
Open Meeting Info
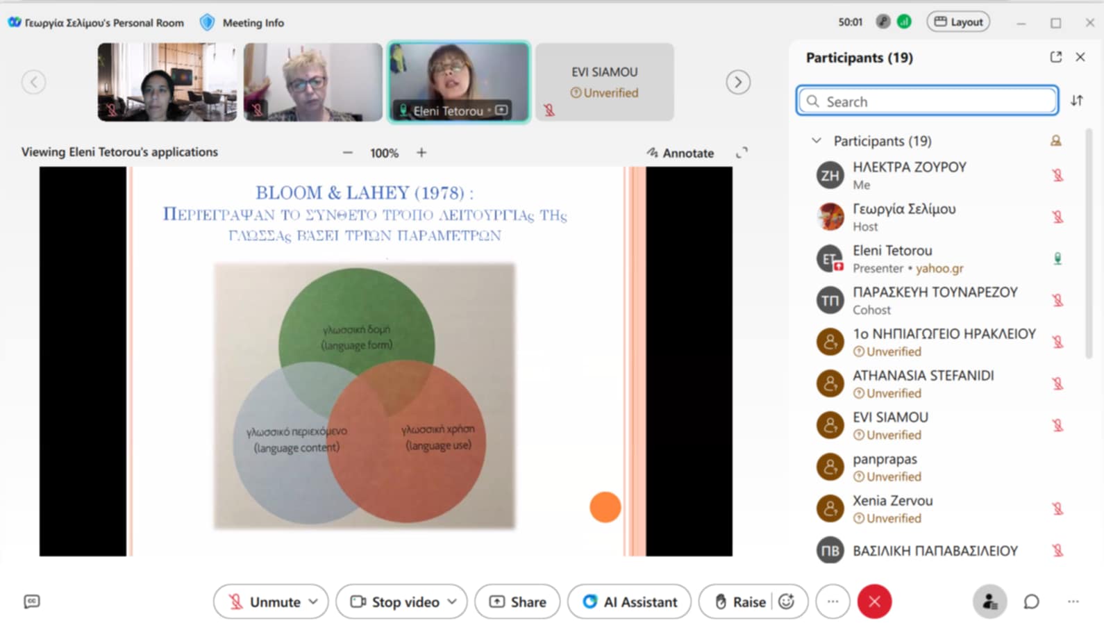(242, 23)
